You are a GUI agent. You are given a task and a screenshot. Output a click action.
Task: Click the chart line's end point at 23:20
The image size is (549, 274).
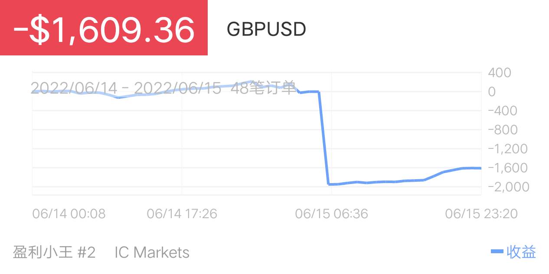tap(480, 168)
